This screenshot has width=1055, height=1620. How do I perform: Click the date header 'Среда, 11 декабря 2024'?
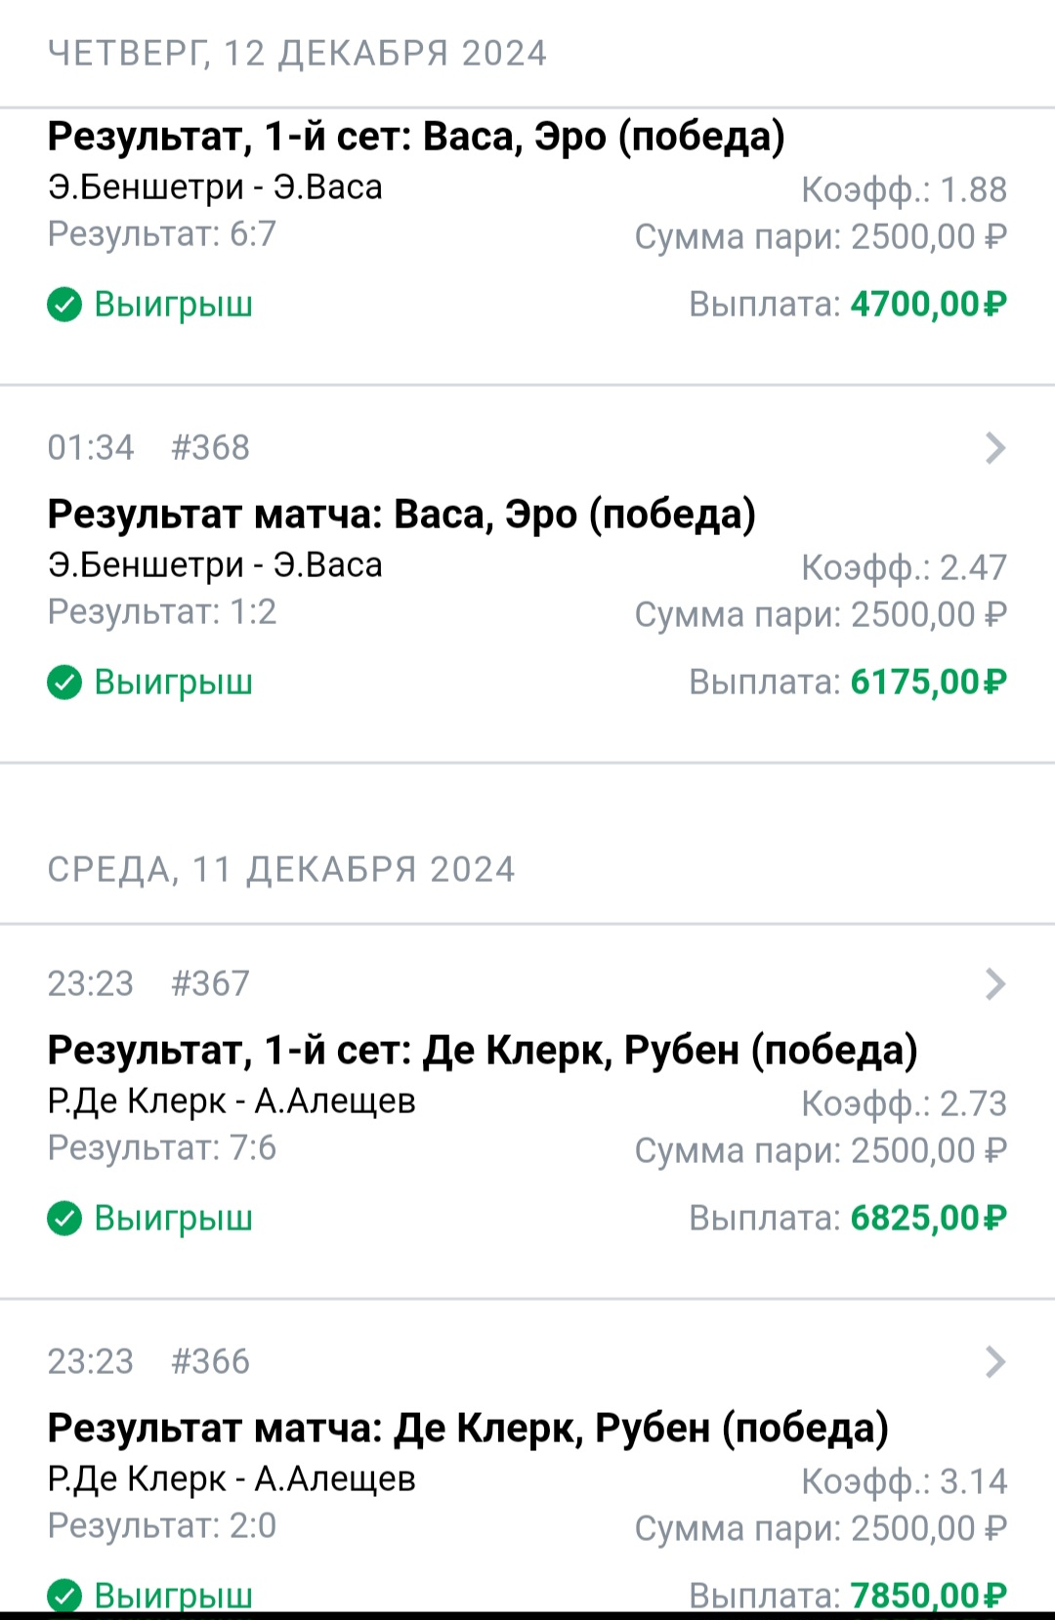point(281,870)
